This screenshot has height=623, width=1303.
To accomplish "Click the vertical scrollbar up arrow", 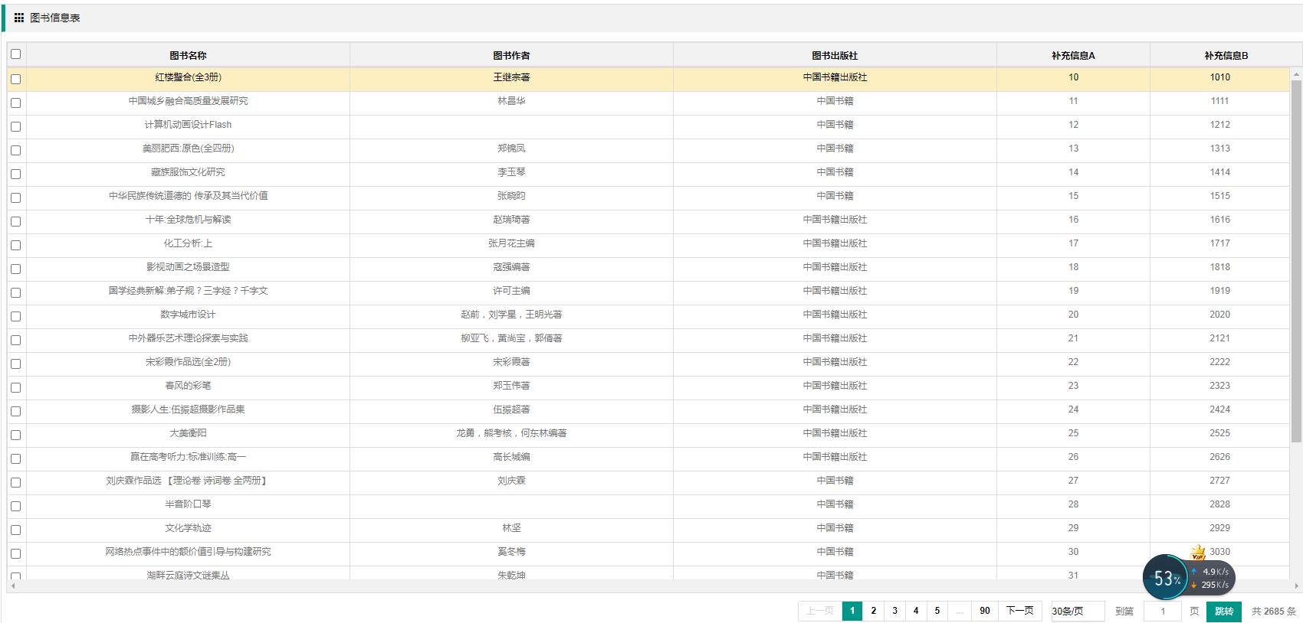I will 1296,74.
